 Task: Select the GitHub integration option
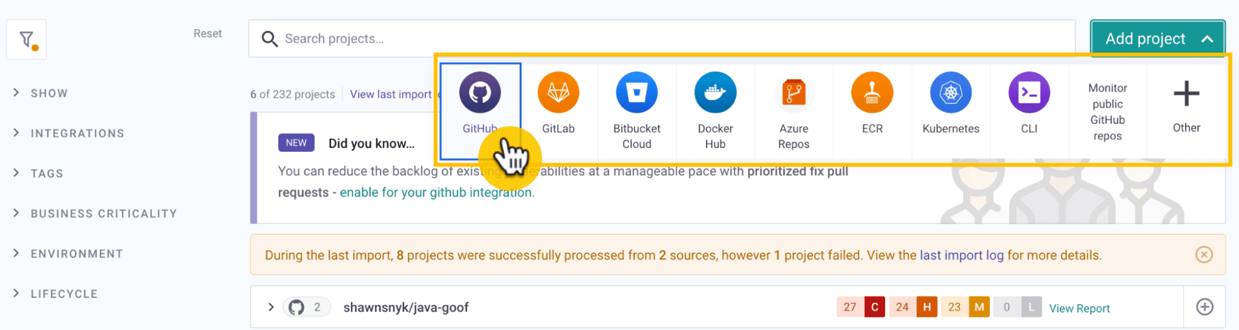pyautogui.click(x=480, y=111)
